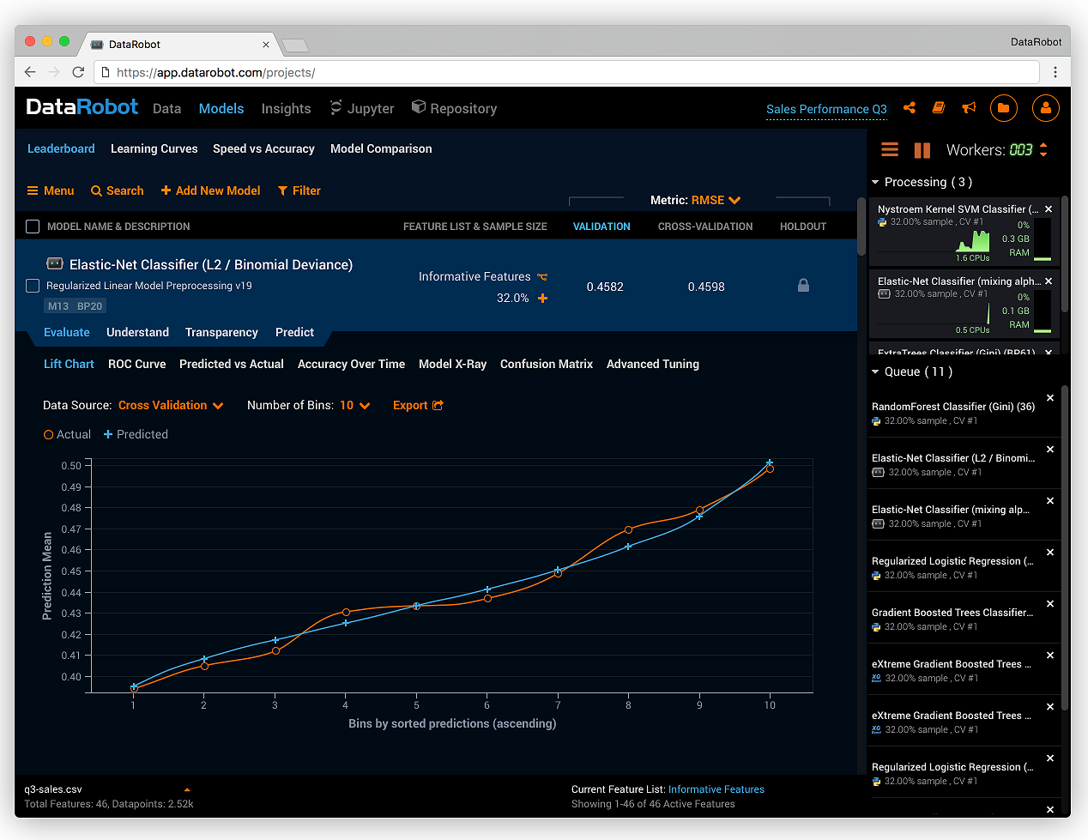Open the Filter options
The image size is (1088, 840).
click(x=299, y=190)
